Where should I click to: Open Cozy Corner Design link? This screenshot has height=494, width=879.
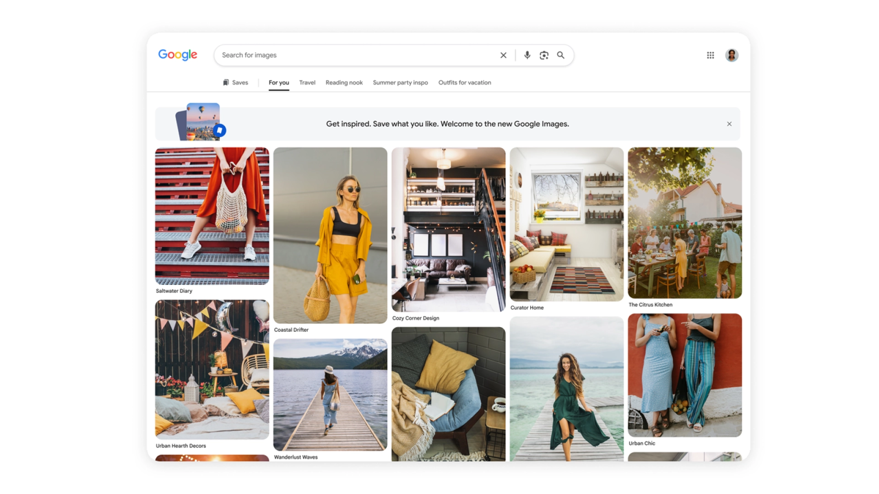416,318
